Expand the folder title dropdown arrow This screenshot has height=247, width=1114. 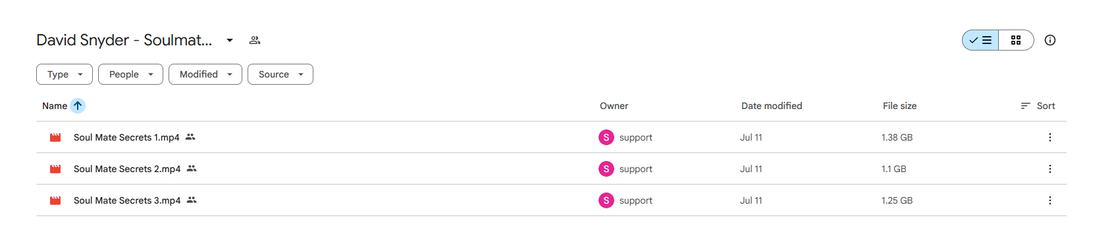230,40
